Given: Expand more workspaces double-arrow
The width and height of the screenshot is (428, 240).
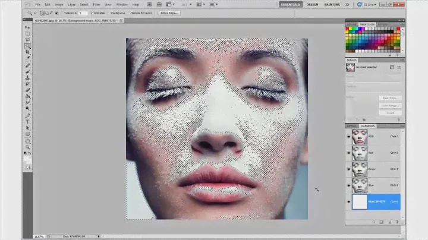Looking at the screenshot, I should click(x=348, y=5).
